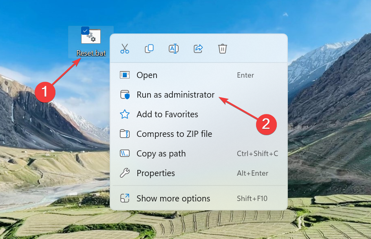Click Show more options
This screenshot has width=371, height=239.
coord(199,198)
